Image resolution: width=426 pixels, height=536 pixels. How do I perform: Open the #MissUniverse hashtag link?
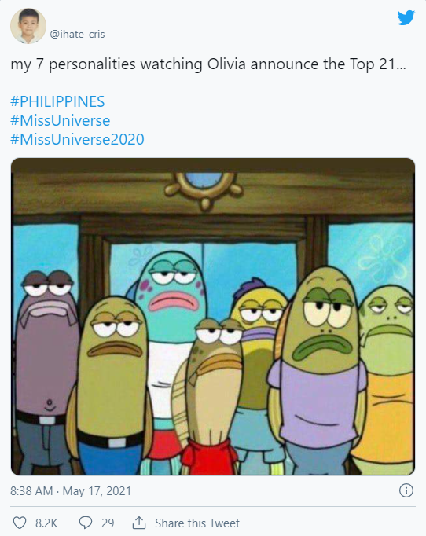pyautogui.click(x=61, y=120)
